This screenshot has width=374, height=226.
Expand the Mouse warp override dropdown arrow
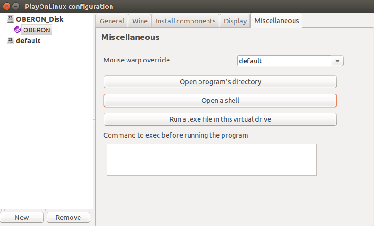(338, 61)
